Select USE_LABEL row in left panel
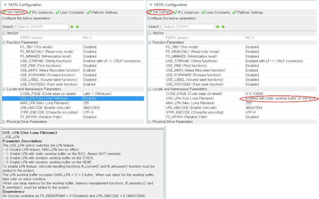Viewport: 319px width, 199px height. [x=73, y=80]
